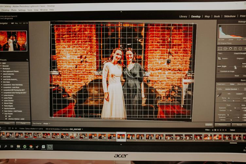246x164 pixels.
Task: Click the Straighten level tool beside Angle
Action: point(219,66)
